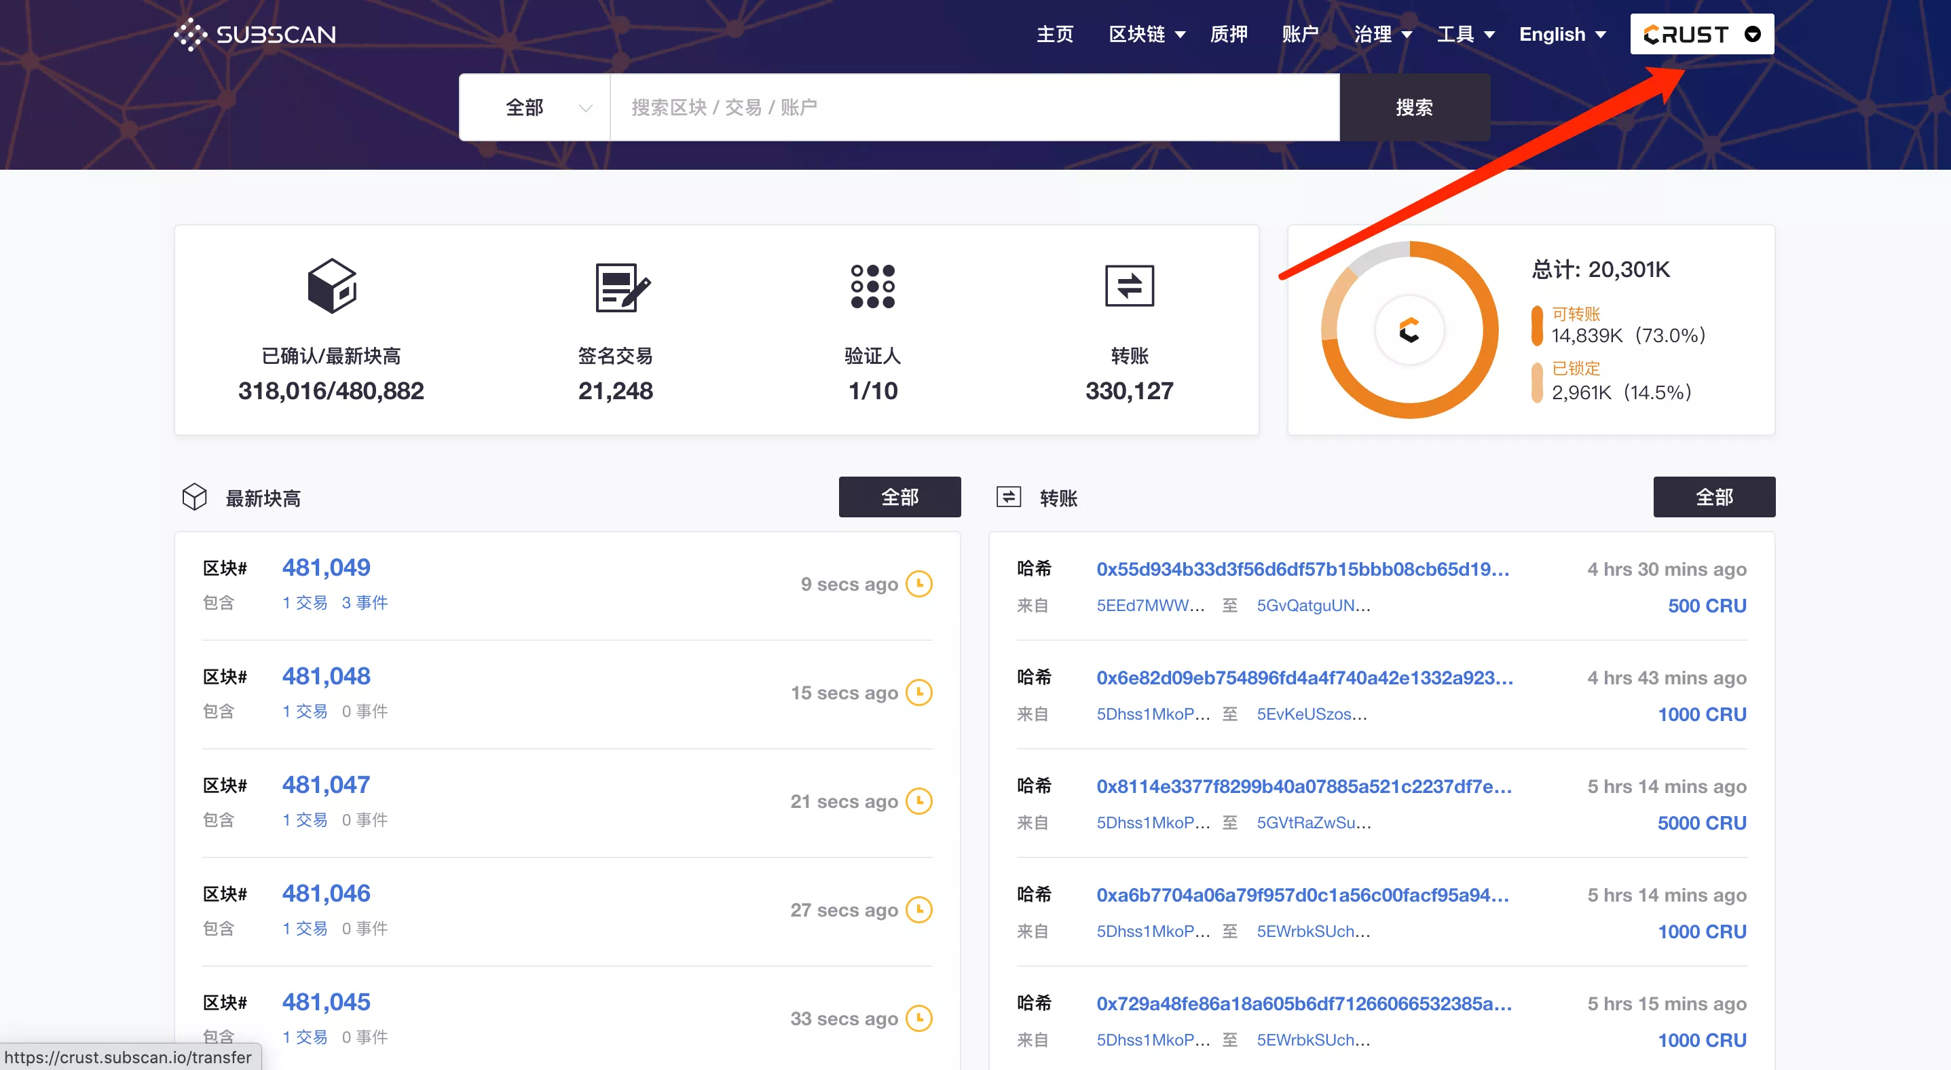
Task: Expand the 区块链 menu
Action: pyautogui.click(x=1147, y=34)
